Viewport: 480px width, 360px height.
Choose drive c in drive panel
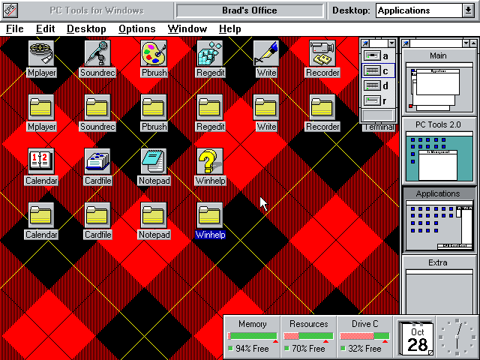tap(378, 71)
